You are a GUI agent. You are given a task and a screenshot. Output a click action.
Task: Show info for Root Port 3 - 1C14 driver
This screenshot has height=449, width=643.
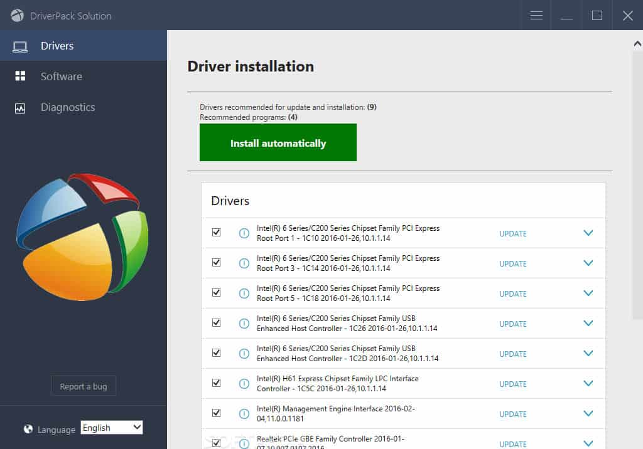pos(244,263)
